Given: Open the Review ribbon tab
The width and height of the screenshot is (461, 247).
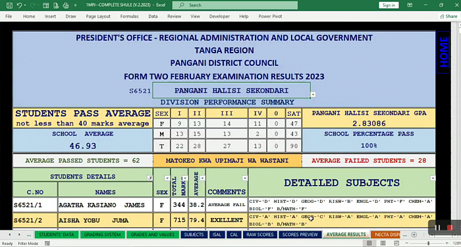Looking at the screenshot, I should coord(175,16).
